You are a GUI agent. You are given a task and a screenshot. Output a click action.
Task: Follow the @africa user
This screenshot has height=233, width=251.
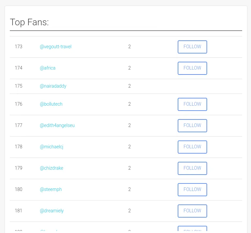(192, 68)
